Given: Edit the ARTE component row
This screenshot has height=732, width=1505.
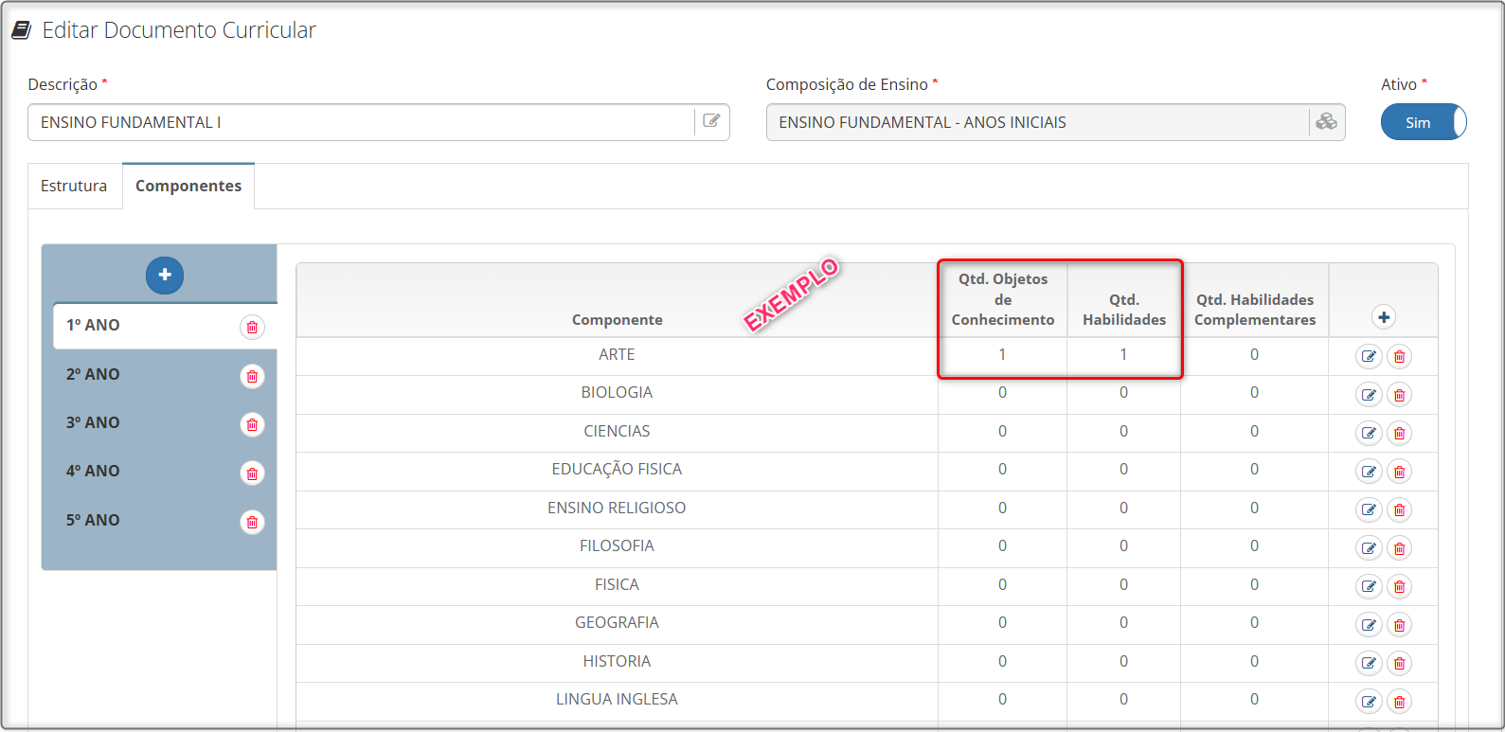Looking at the screenshot, I should [1368, 357].
